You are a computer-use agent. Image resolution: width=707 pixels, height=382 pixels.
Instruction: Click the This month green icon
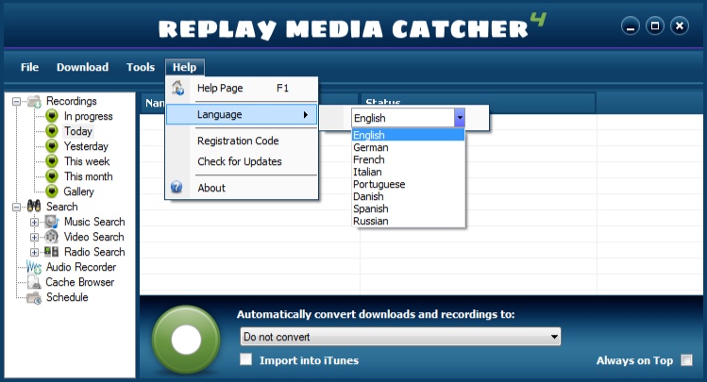coord(52,176)
